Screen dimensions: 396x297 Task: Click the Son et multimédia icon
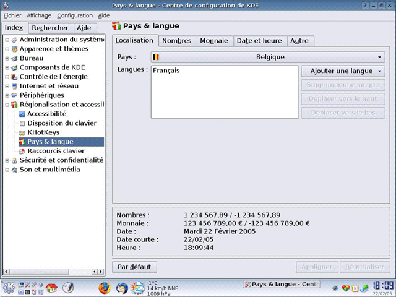coord(15,170)
